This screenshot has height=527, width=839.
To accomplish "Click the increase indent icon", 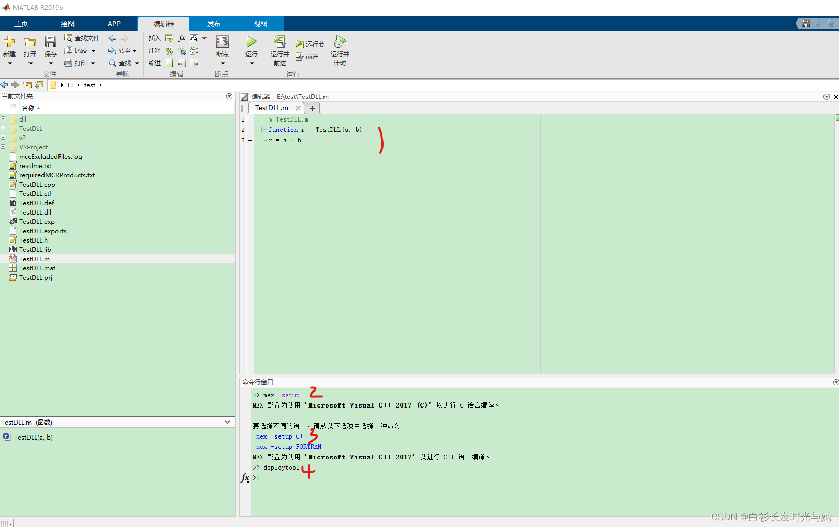I will point(182,63).
